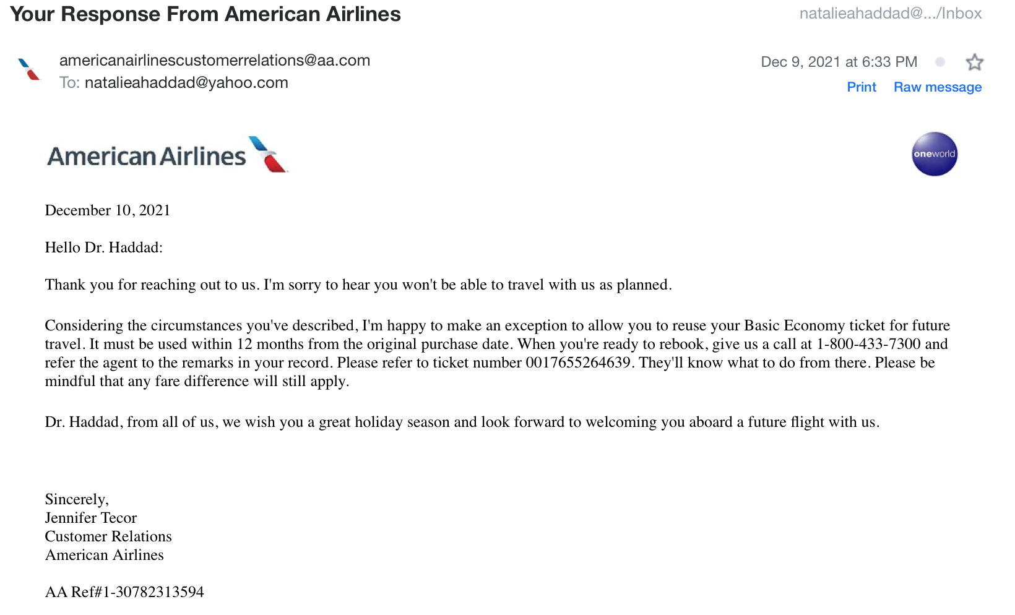Click the Jennifer Tecor signature name

pos(91,518)
